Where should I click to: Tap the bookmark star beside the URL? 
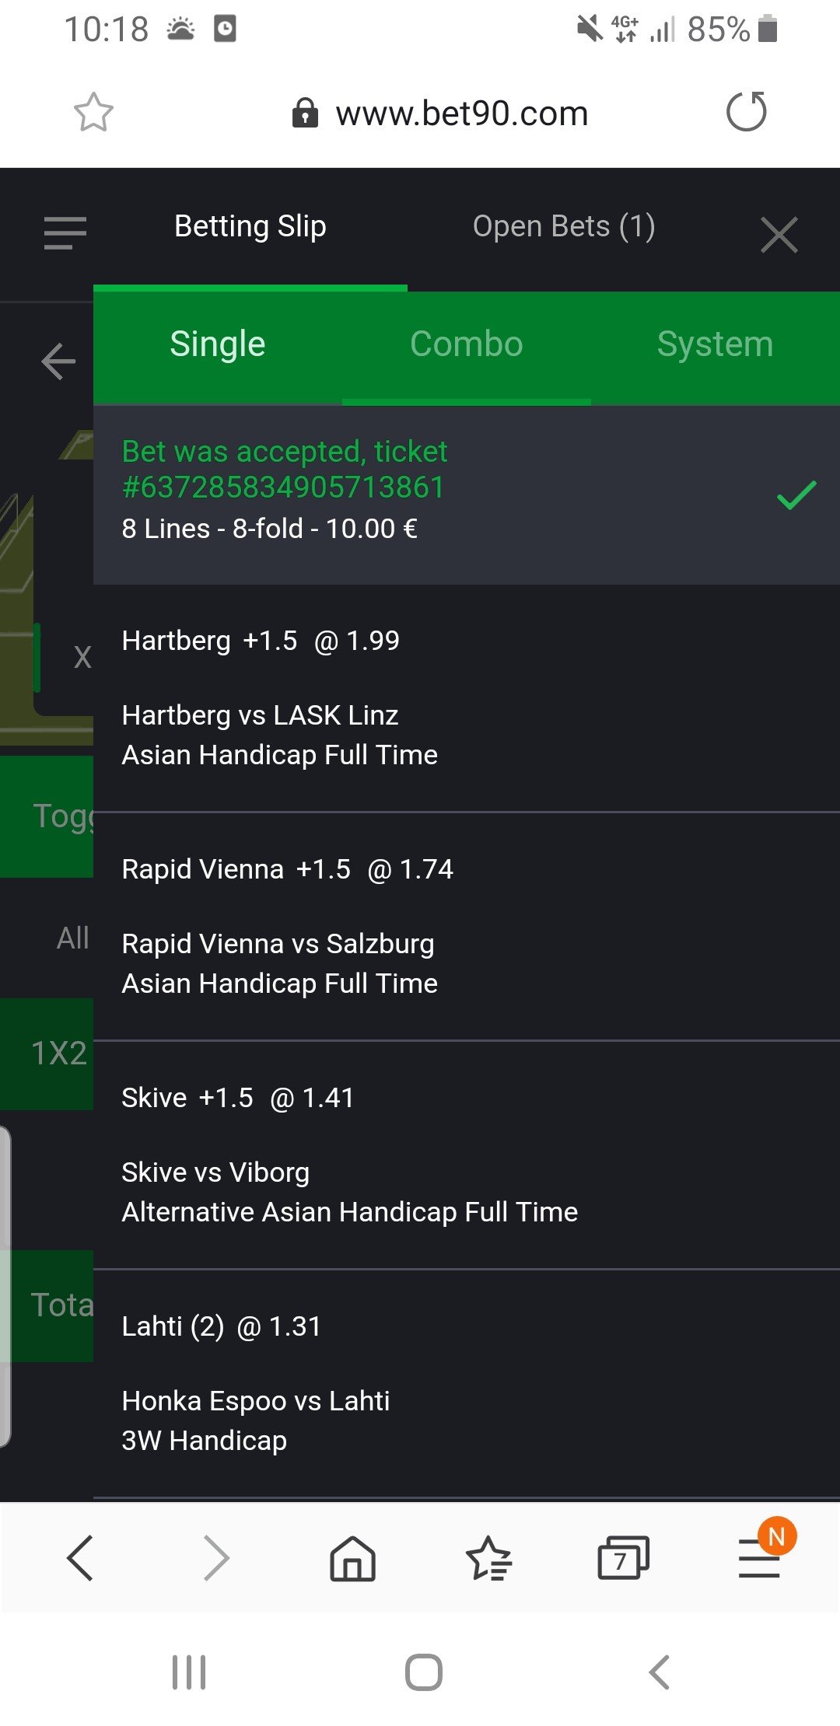click(93, 113)
